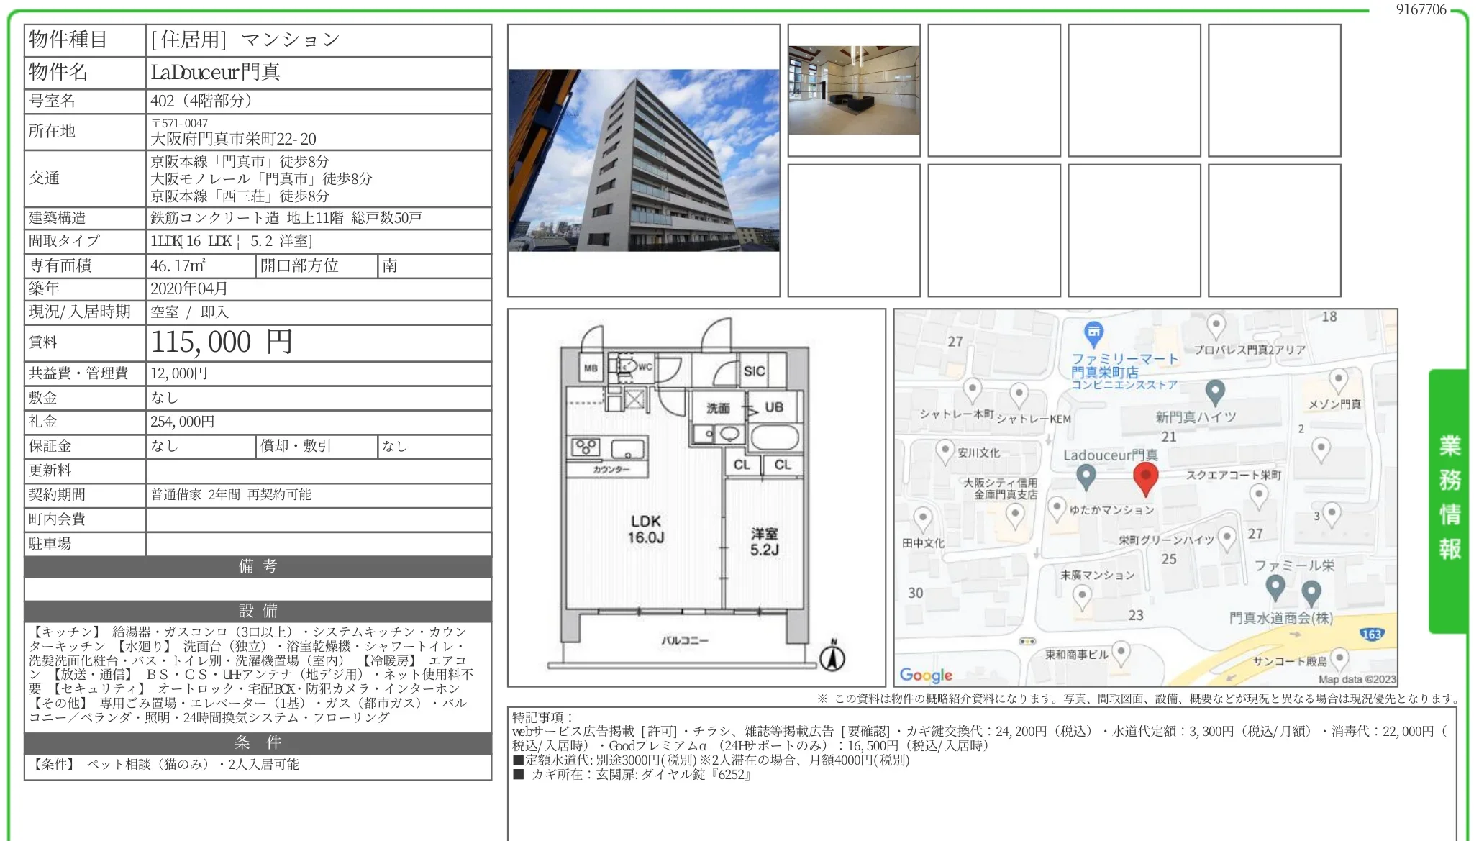Click the Google logo on map
This screenshot has width=1479, height=841.
coord(926,675)
